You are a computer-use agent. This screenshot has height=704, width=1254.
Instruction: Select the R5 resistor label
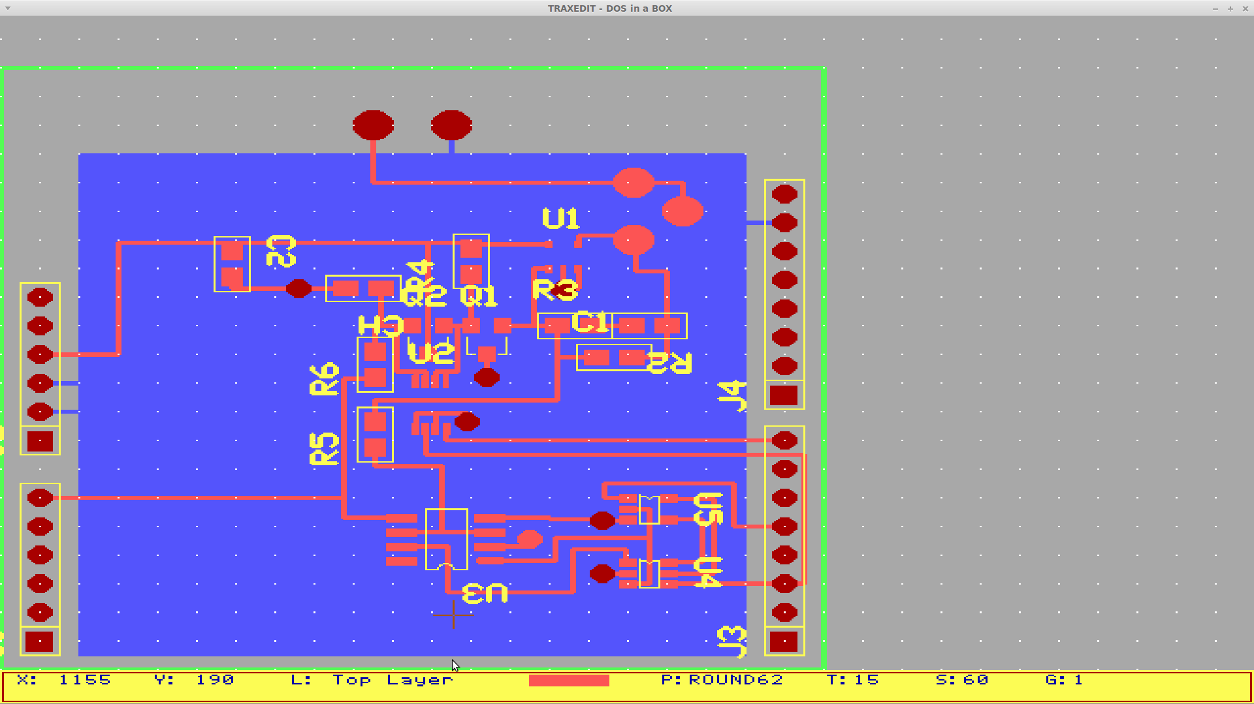pyautogui.click(x=324, y=448)
